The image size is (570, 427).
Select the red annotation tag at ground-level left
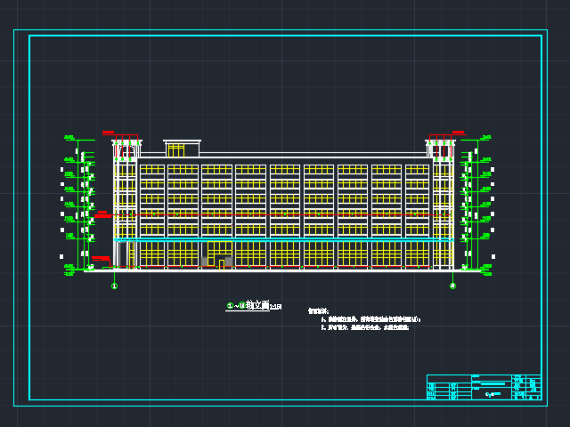101,258
